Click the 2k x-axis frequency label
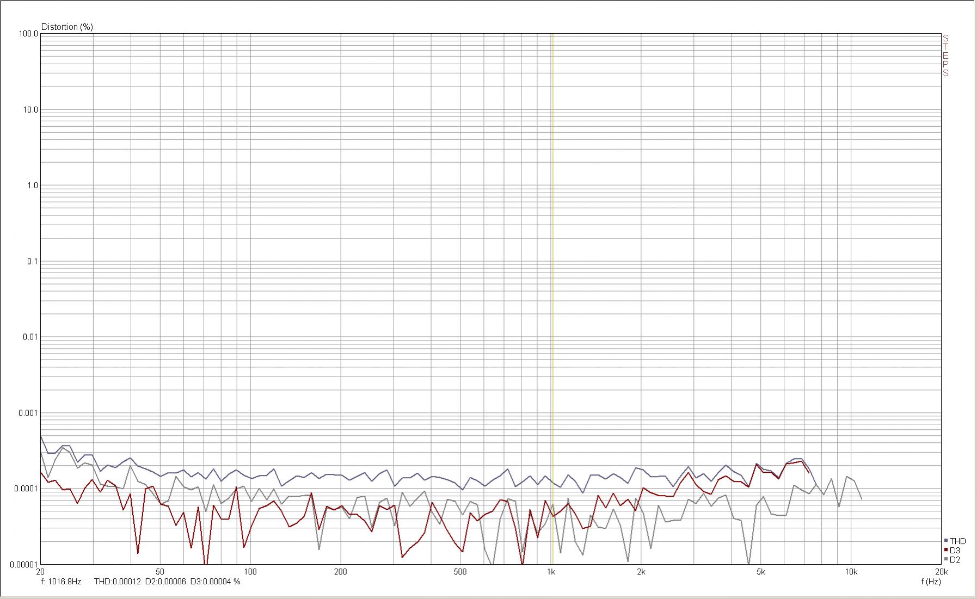Viewport: 977px width, 599px height. [x=641, y=572]
